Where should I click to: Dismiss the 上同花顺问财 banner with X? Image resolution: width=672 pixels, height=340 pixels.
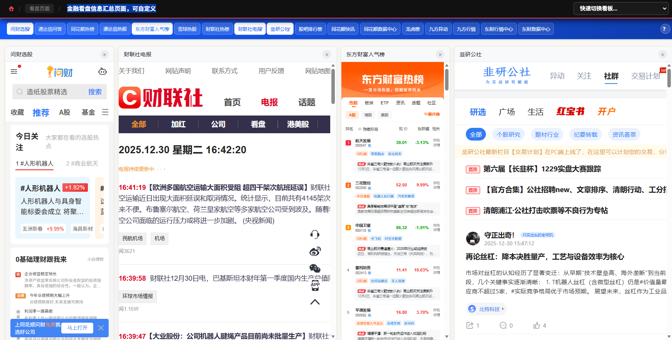pos(101,328)
